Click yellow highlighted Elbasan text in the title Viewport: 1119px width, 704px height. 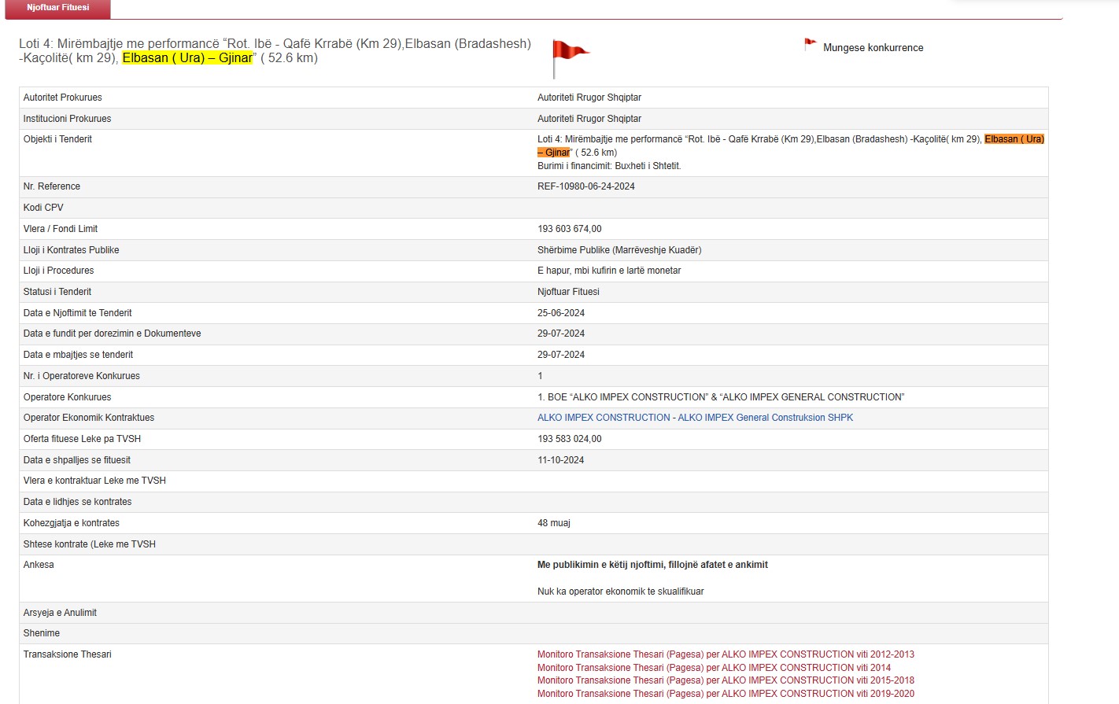coord(187,58)
